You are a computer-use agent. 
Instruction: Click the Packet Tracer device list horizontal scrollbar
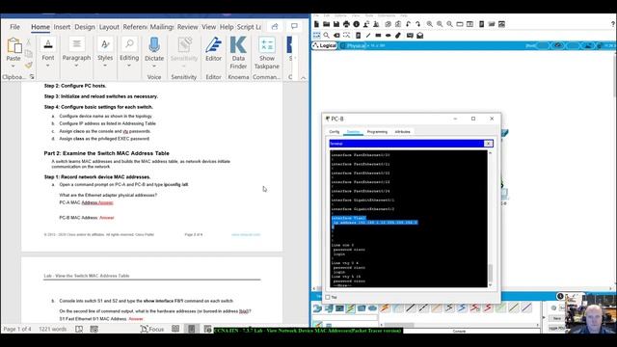(459, 325)
